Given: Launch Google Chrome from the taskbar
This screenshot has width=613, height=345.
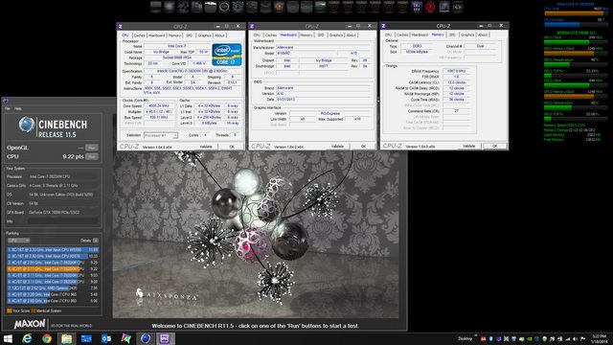Looking at the screenshot, I should click(47, 338).
